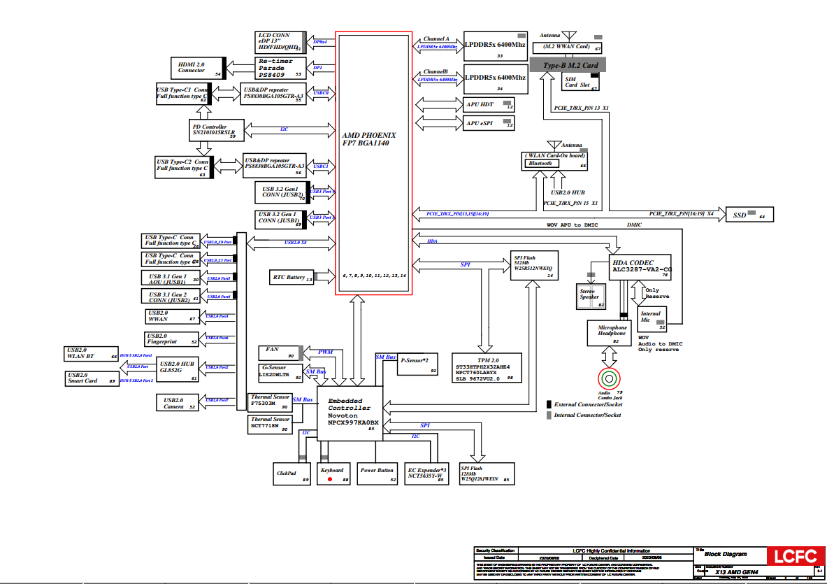
Task: Select the AMD PHOENIX FP7 BGA1140 block
Action: 374,164
